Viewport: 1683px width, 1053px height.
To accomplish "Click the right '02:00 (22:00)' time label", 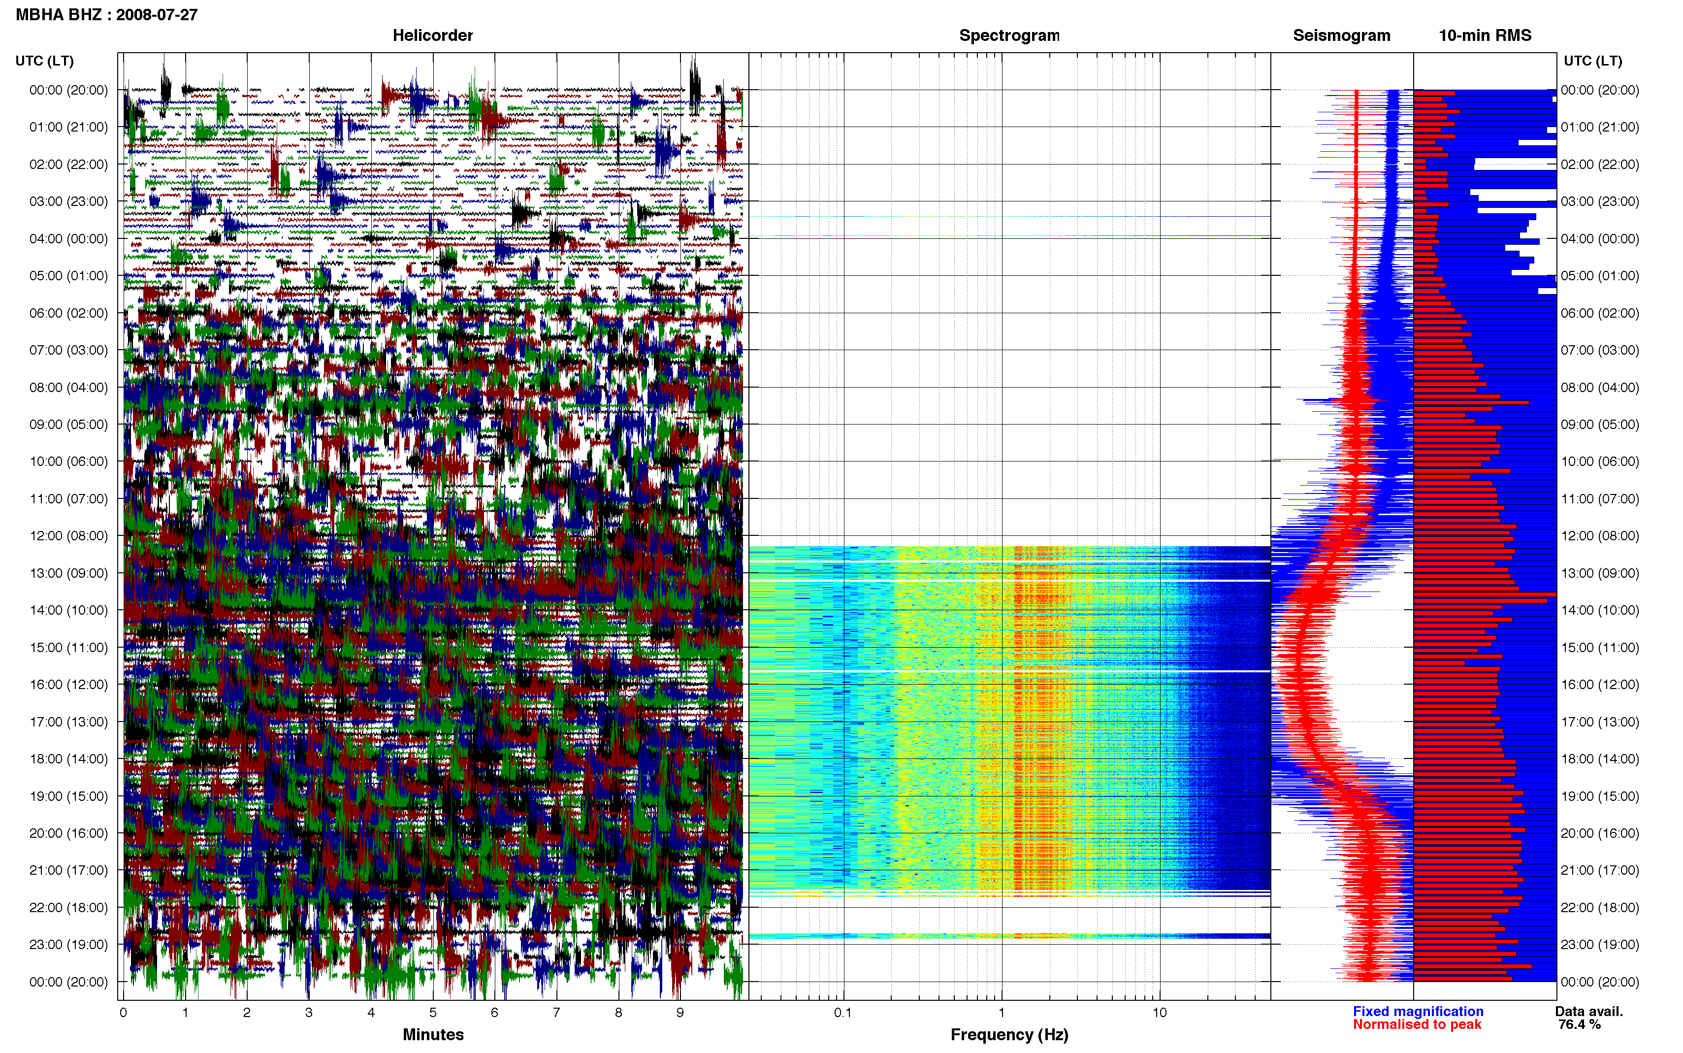I will (x=1599, y=165).
